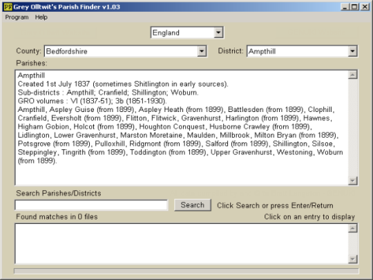Click the 'Found matches in 0 files' label
The image size is (373, 280).
tap(57, 216)
